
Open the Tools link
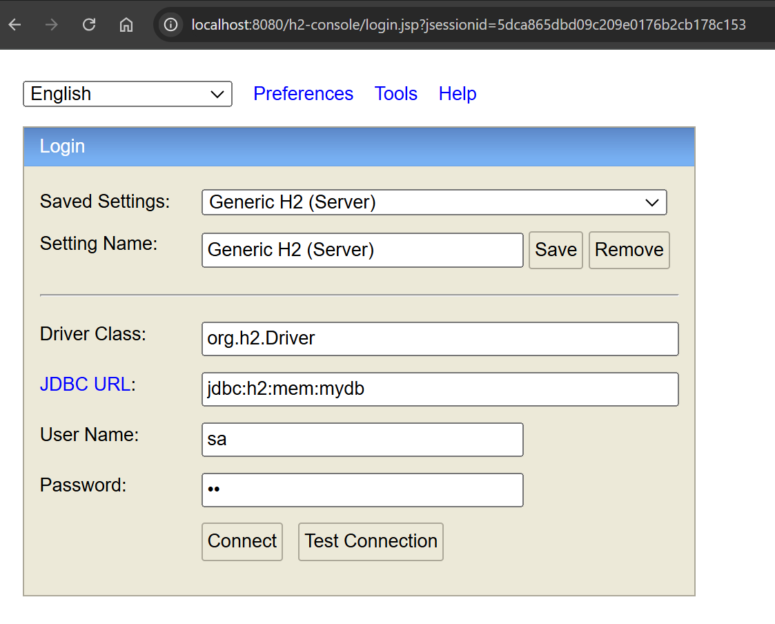(x=395, y=94)
